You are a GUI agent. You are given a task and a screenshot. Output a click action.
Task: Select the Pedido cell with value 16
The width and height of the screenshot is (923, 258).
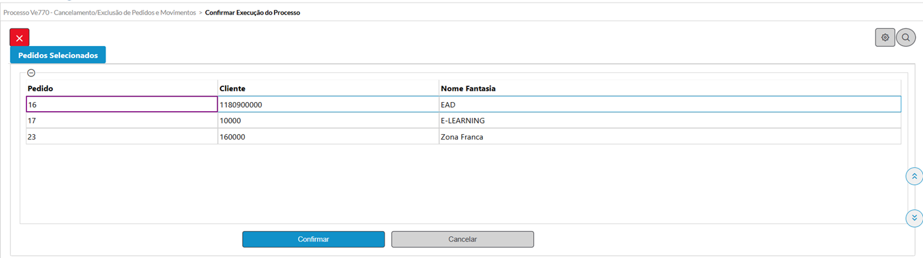122,105
